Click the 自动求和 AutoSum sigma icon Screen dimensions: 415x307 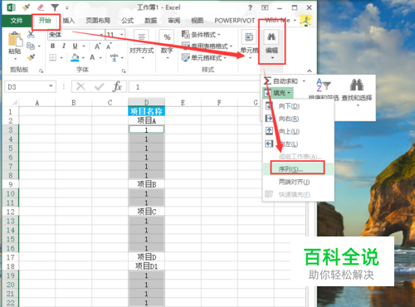click(x=267, y=81)
